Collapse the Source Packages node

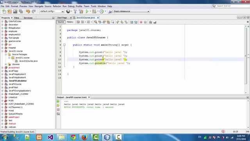(x=6, y=54)
